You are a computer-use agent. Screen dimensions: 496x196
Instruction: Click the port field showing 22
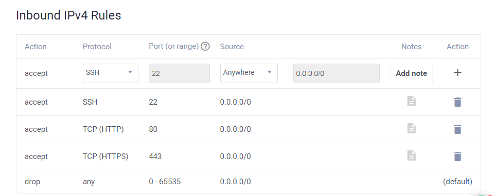(180, 73)
